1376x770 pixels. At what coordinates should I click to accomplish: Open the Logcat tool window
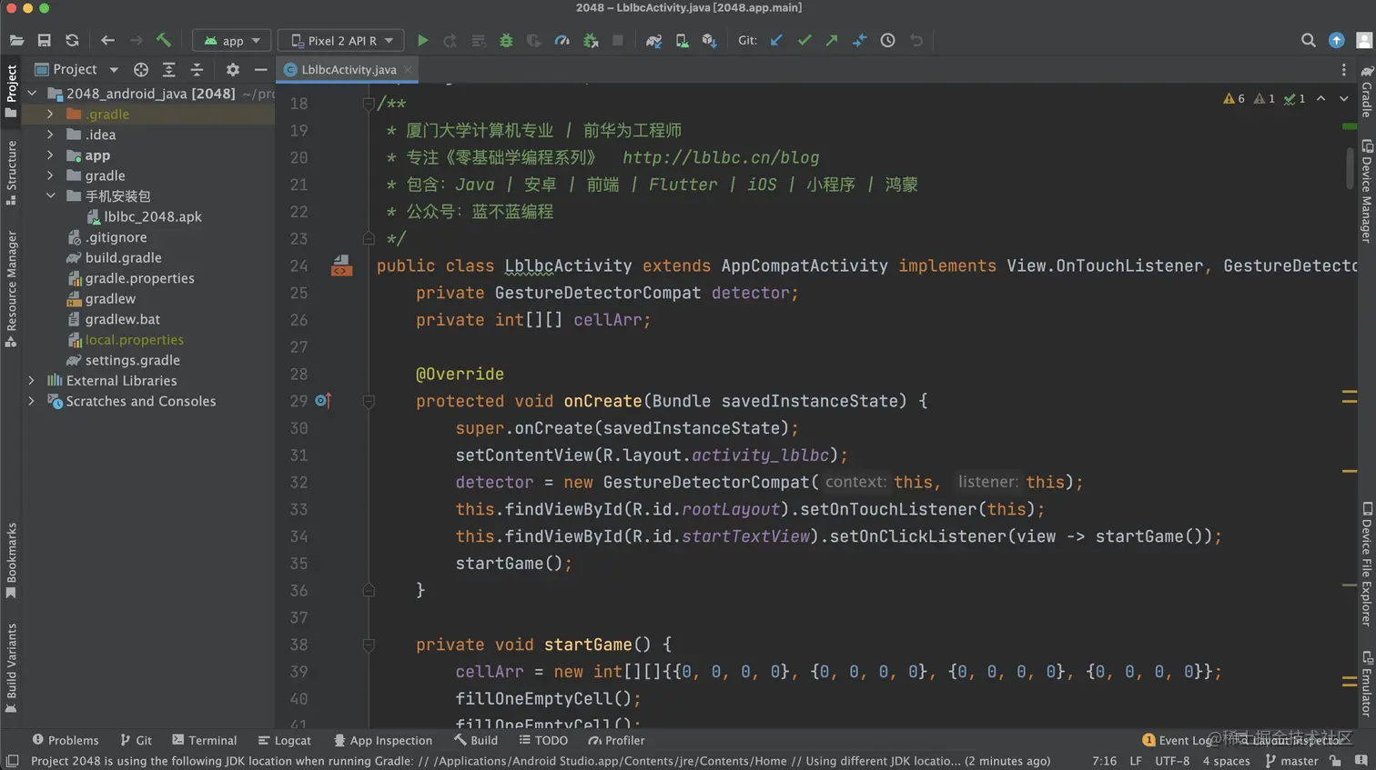pos(284,740)
